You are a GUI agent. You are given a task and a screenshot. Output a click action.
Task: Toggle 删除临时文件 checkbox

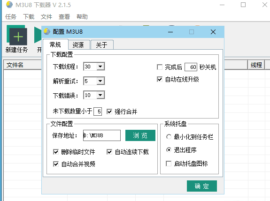pos(56,152)
